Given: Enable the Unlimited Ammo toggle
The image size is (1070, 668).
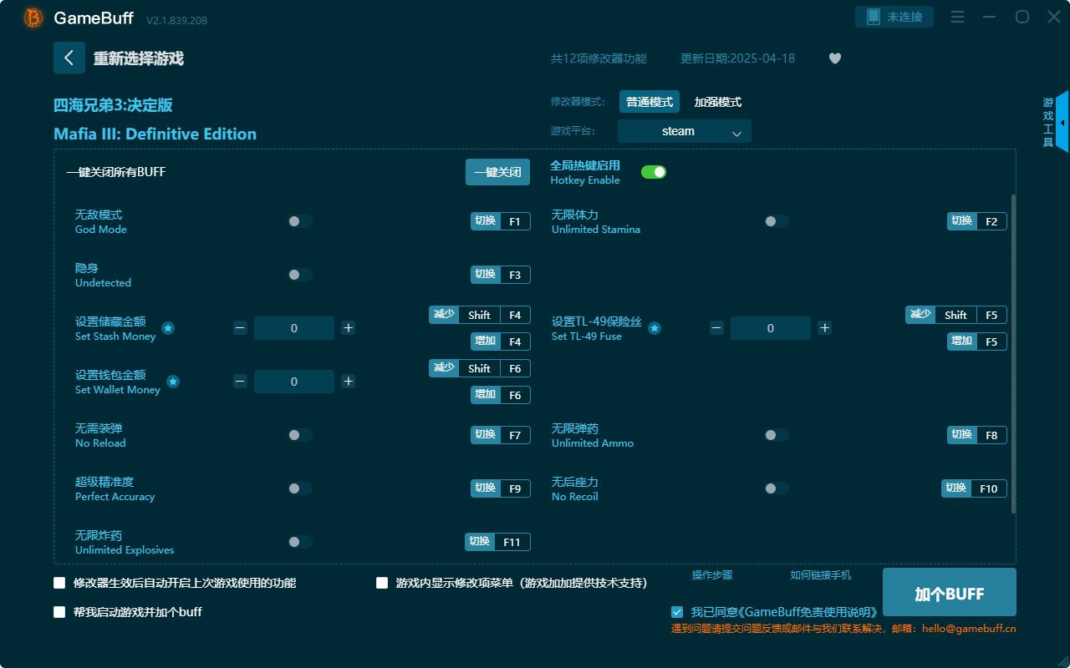Looking at the screenshot, I should click(776, 435).
